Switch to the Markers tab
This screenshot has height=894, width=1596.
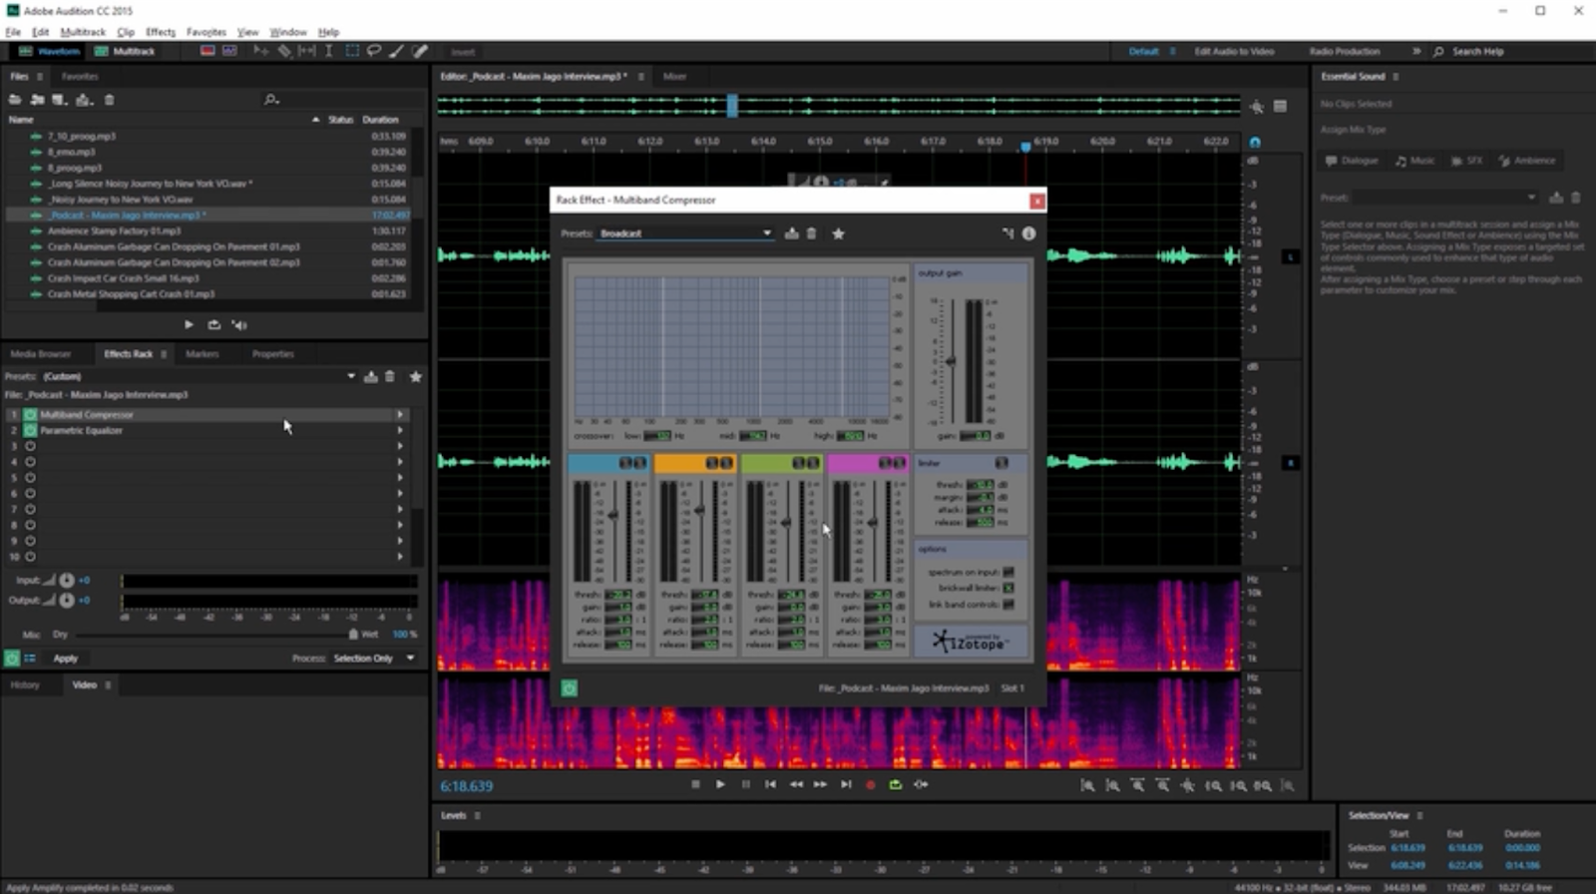[202, 354]
